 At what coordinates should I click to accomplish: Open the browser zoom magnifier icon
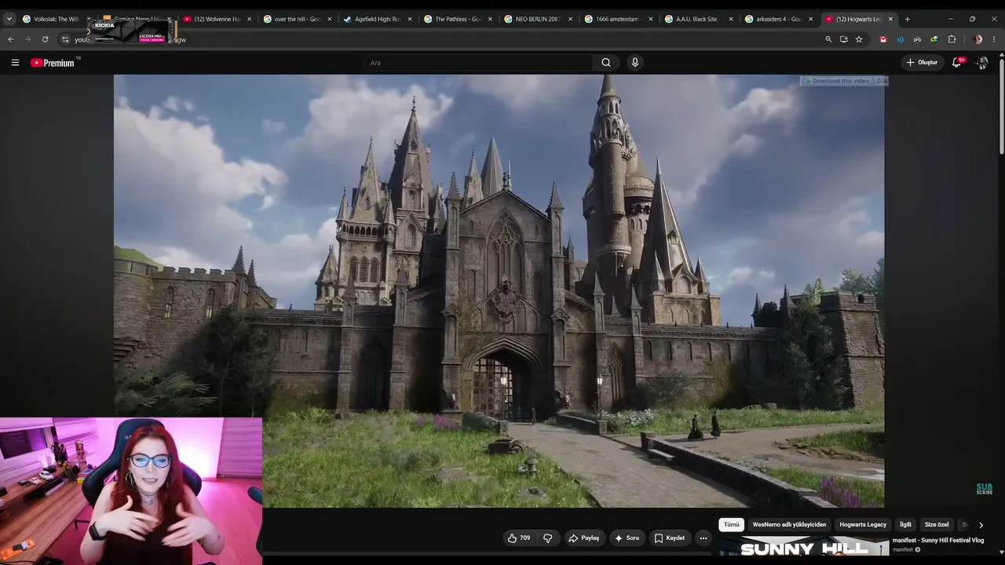[x=828, y=39]
